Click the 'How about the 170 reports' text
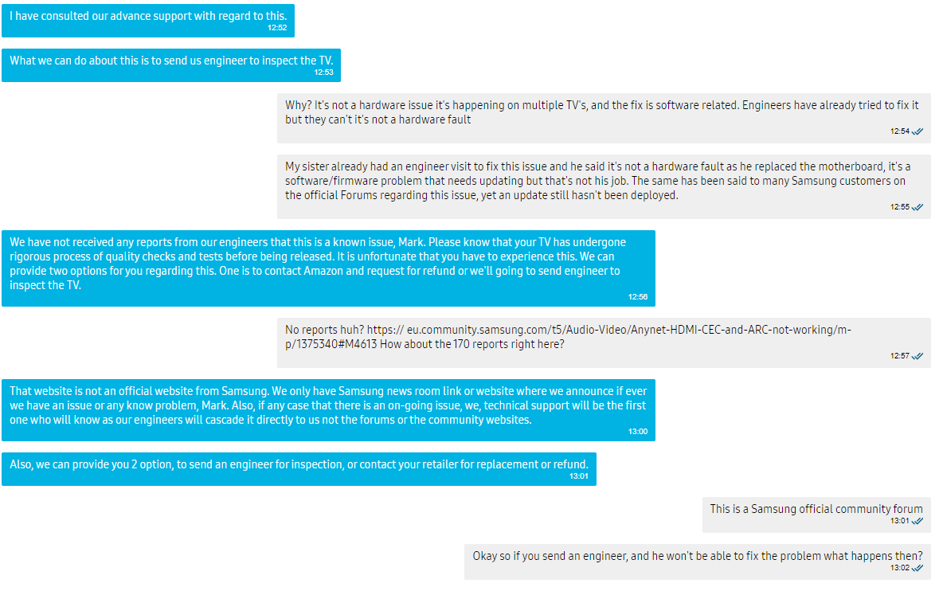Image resolution: width=939 pixels, height=591 pixels. pyautogui.click(x=475, y=344)
